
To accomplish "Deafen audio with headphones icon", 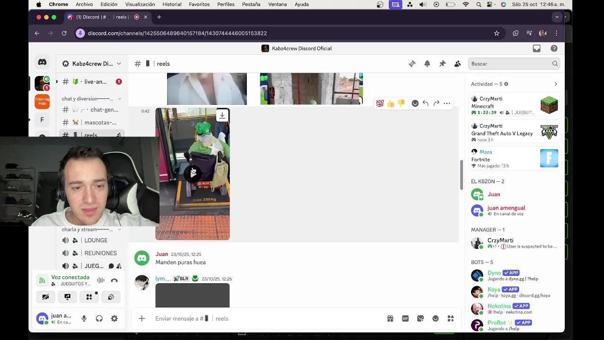I will [x=99, y=319].
